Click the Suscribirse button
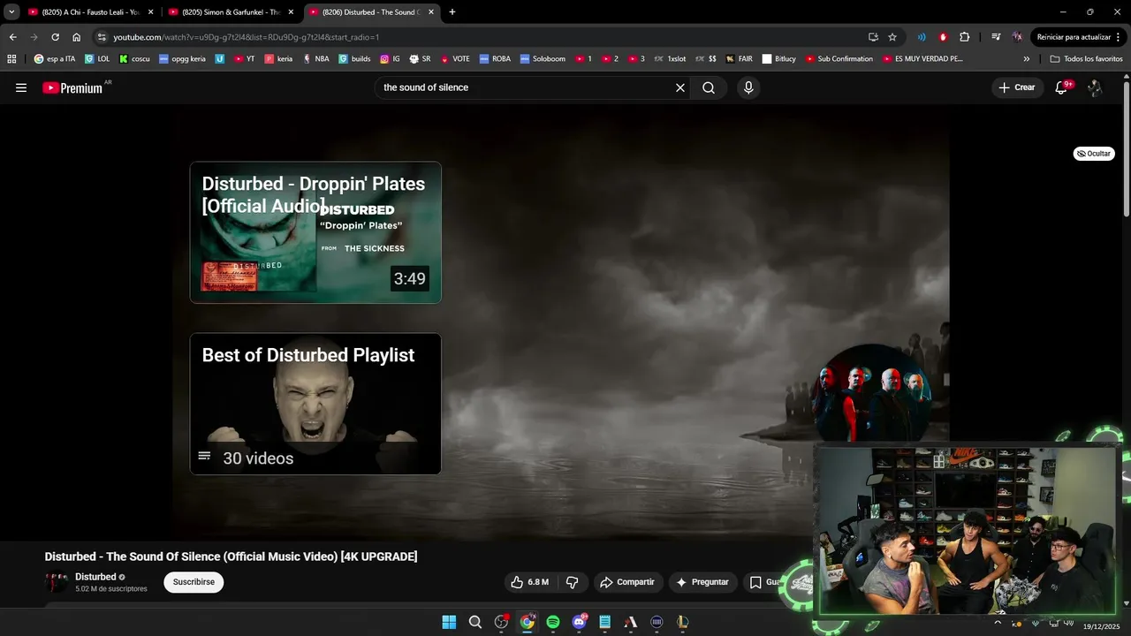This screenshot has height=636, width=1131. pos(194,582)
